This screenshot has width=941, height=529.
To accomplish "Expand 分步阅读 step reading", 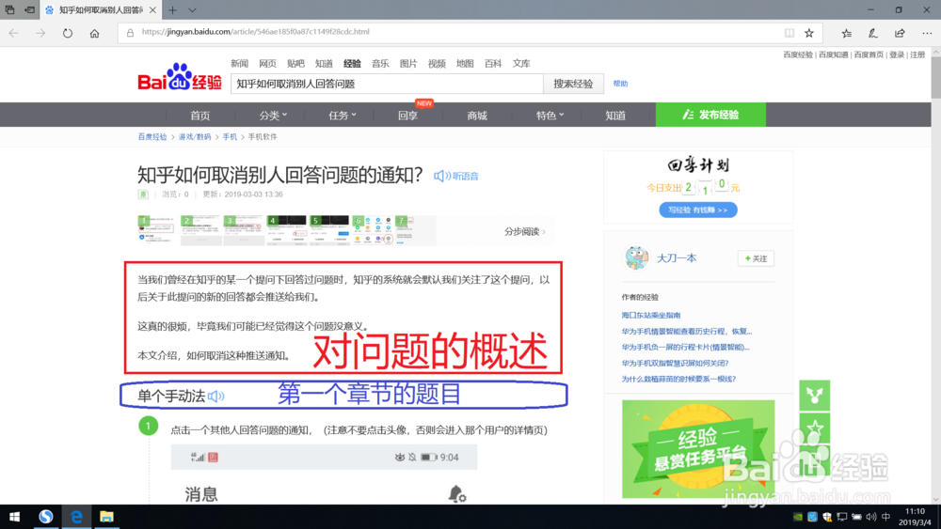I will point(525,232).
